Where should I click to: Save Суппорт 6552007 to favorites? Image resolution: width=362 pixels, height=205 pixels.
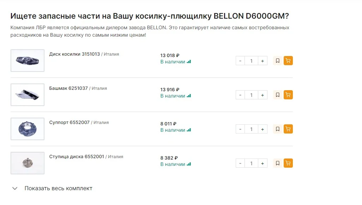(x=278, y=129)
